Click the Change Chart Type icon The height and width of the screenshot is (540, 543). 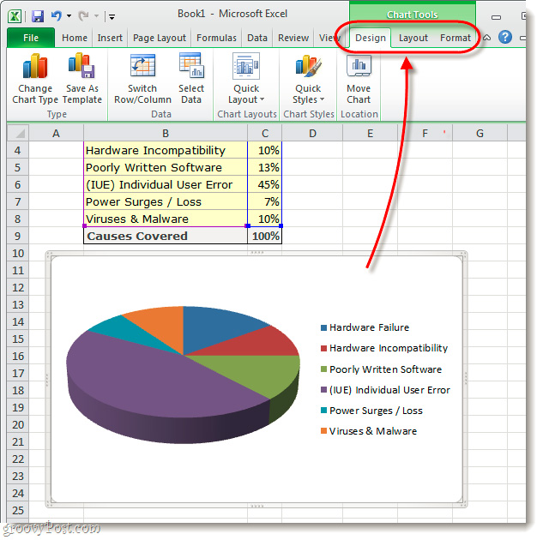[34, 66]
